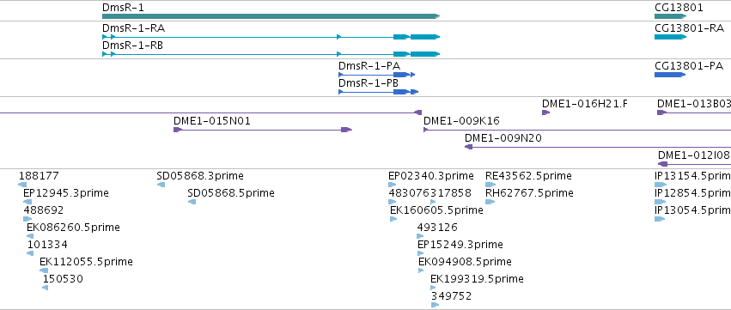
Task: Click the DME1-009N20 clone arrowhead
Action: tap(469, 147)
